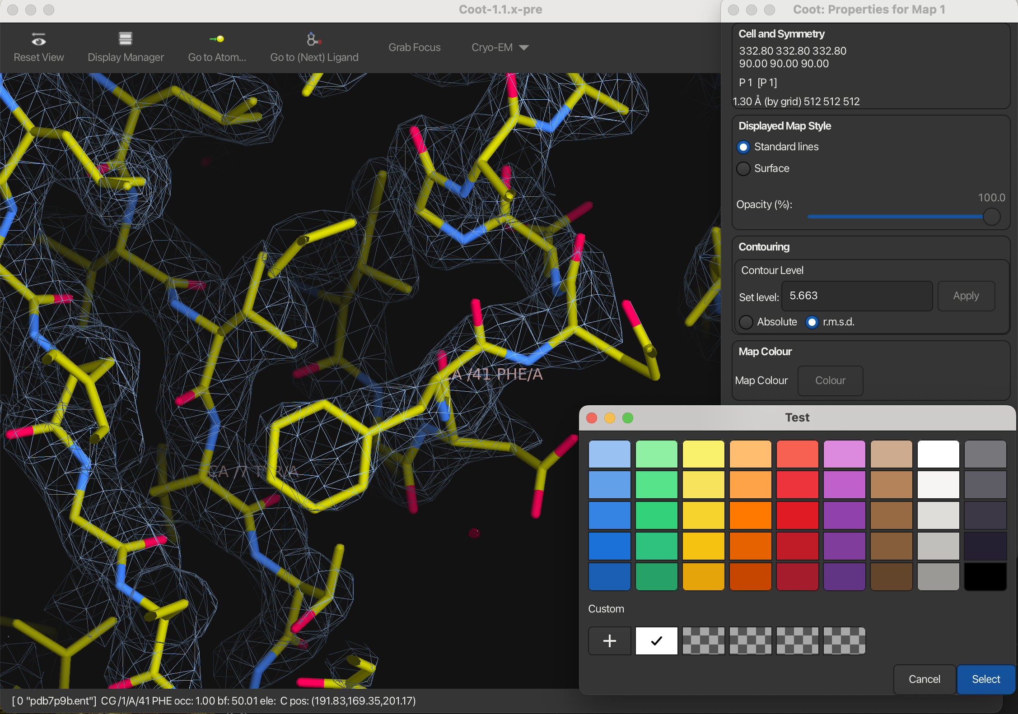Add a custom colour with plus button
Image resolution: width=1018 pixels, height=714 pixels.
(609, 640)
